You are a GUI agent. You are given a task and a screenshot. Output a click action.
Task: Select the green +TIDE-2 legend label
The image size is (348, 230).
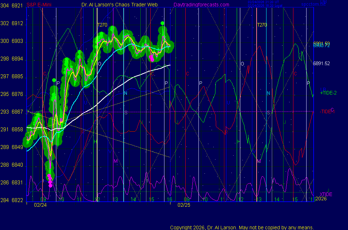pyautogui.click(x=329, y=93)
